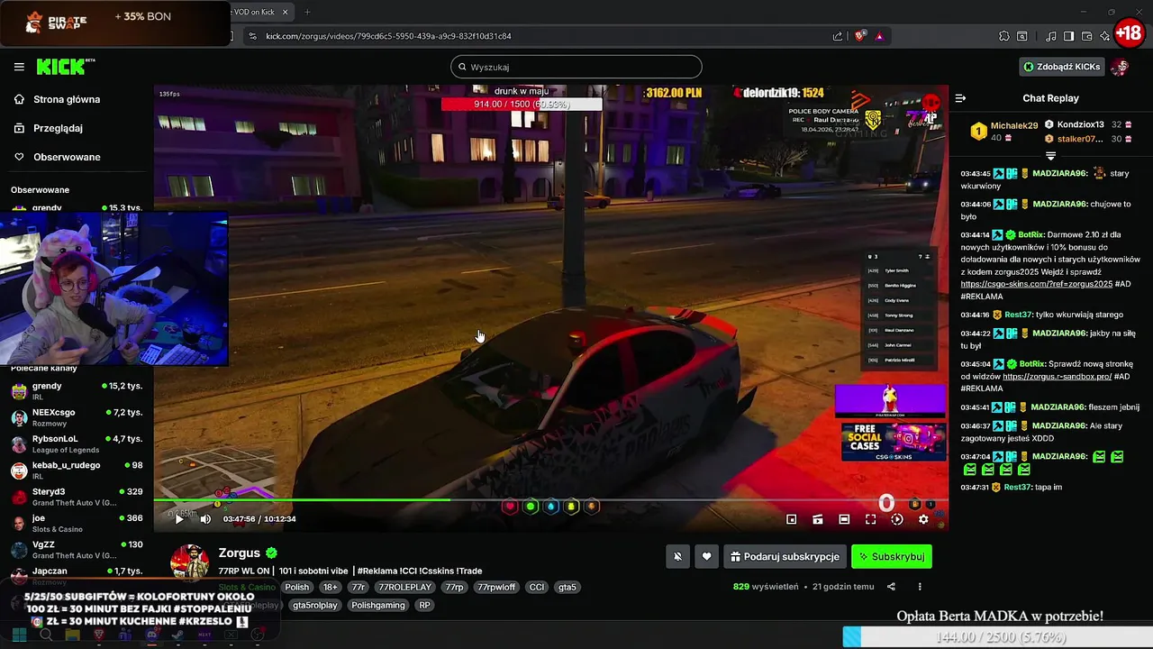1153x649 pixels.
Task: Open joe Slots & Casino channel
Action: (77, 523)
